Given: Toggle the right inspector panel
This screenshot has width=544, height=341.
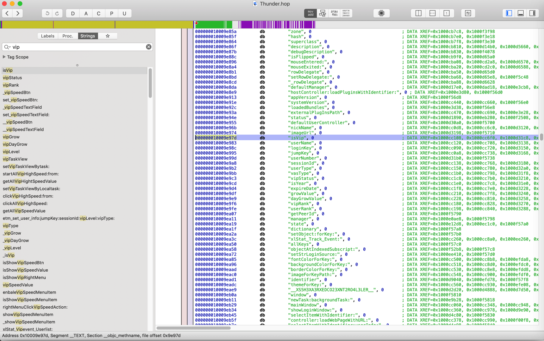Looking at the screenshot, I should pos(532,13).
